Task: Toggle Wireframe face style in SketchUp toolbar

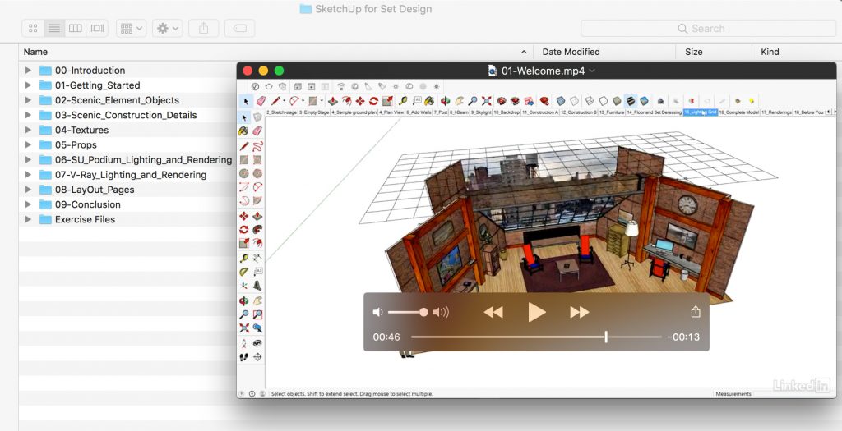Action: click(590, 101)
